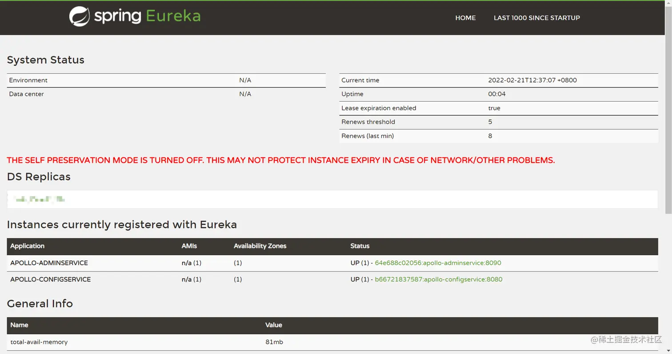The image size is (672, 354).
Task: Select the Lease expiration enabled label
Action: pyautogui.click(x=379, y=108)
